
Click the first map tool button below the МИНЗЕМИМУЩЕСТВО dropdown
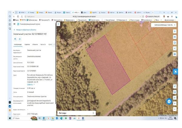[175, 31]
